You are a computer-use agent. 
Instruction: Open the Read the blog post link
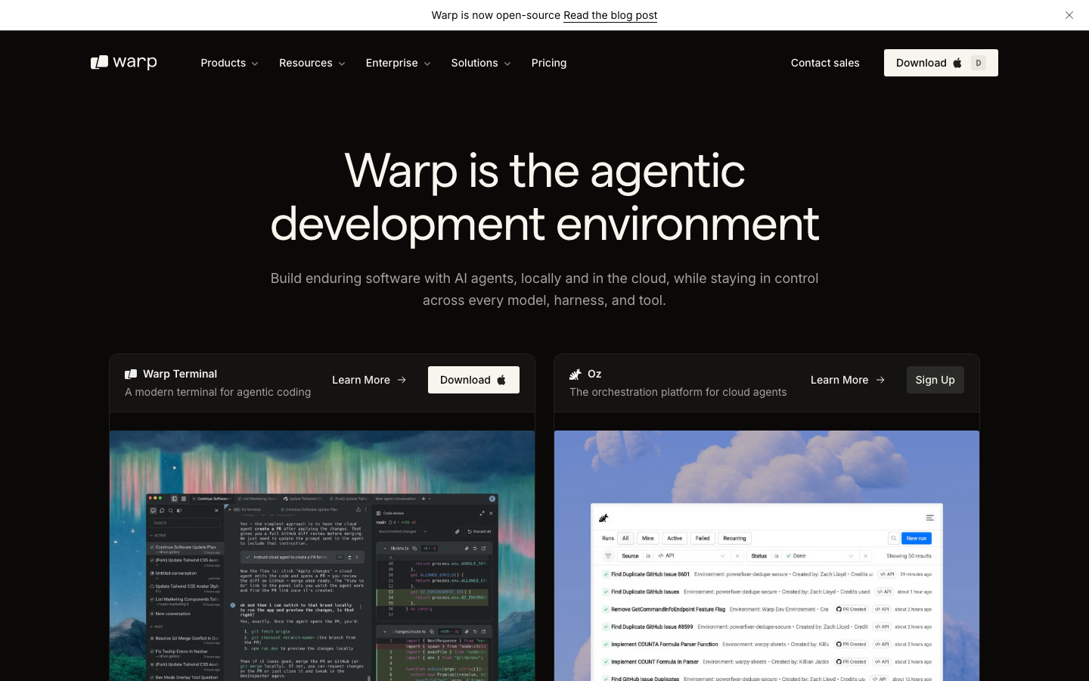click(610, 15)
